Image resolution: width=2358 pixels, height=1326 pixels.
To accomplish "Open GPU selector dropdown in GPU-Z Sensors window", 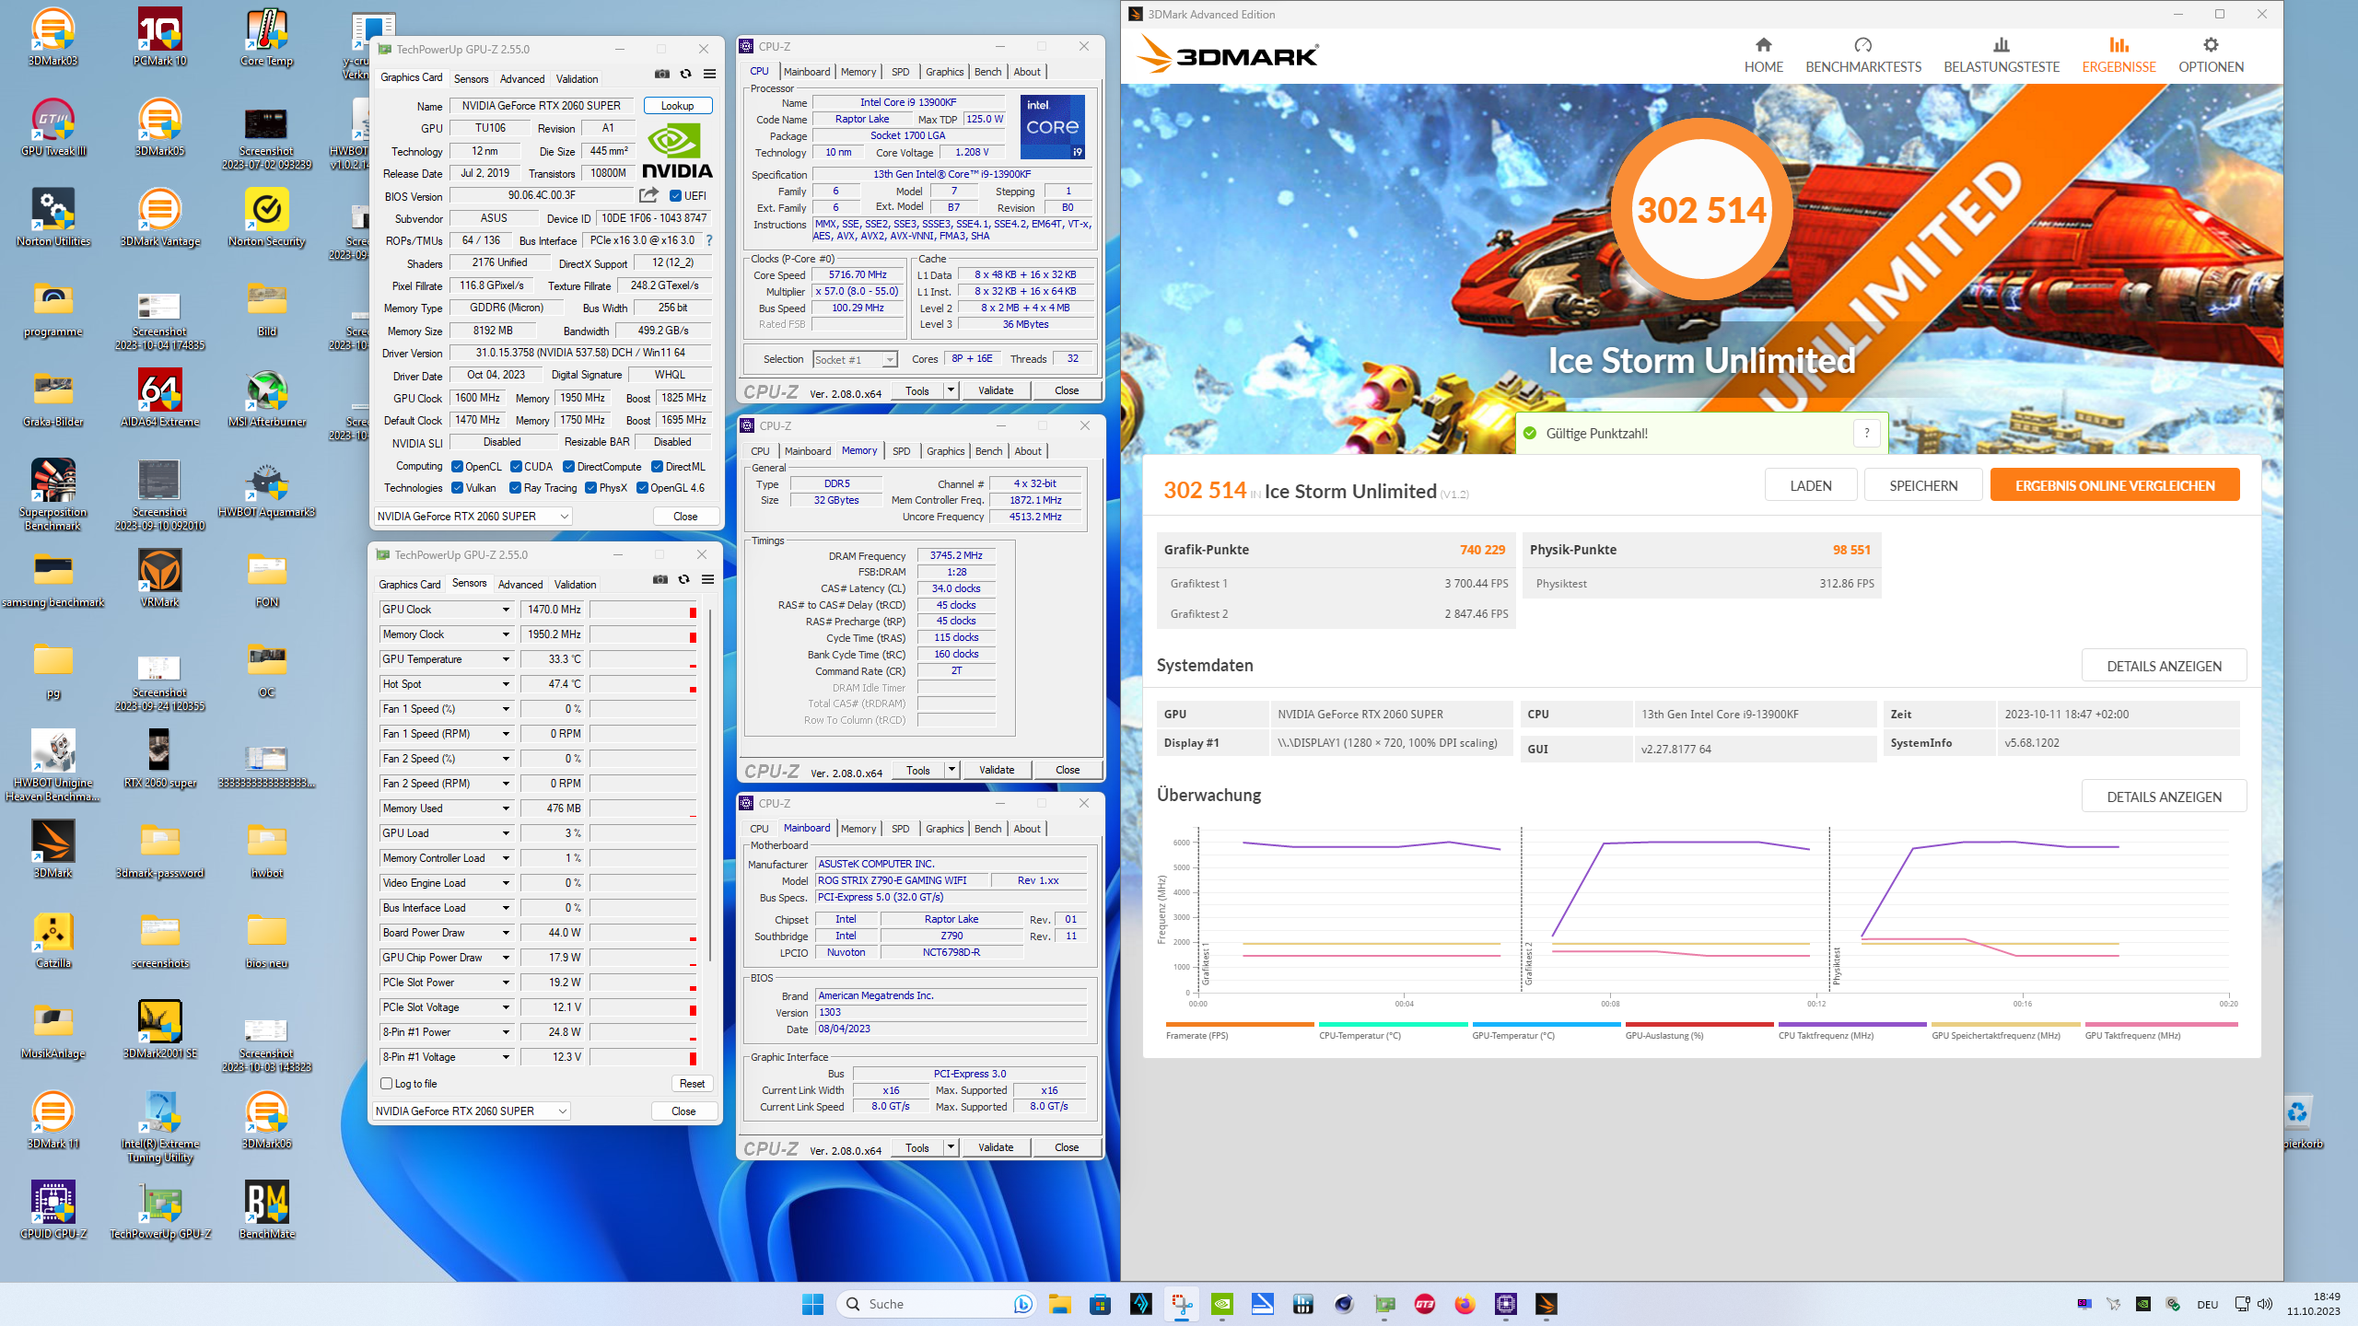I will point(472,1111).
